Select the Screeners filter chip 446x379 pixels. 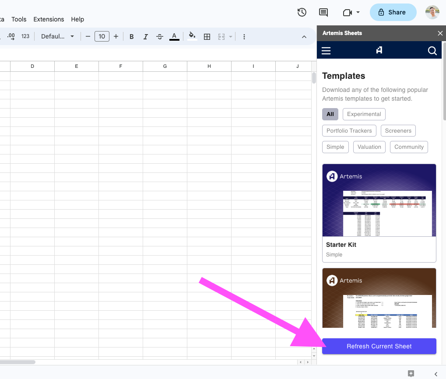398,130
